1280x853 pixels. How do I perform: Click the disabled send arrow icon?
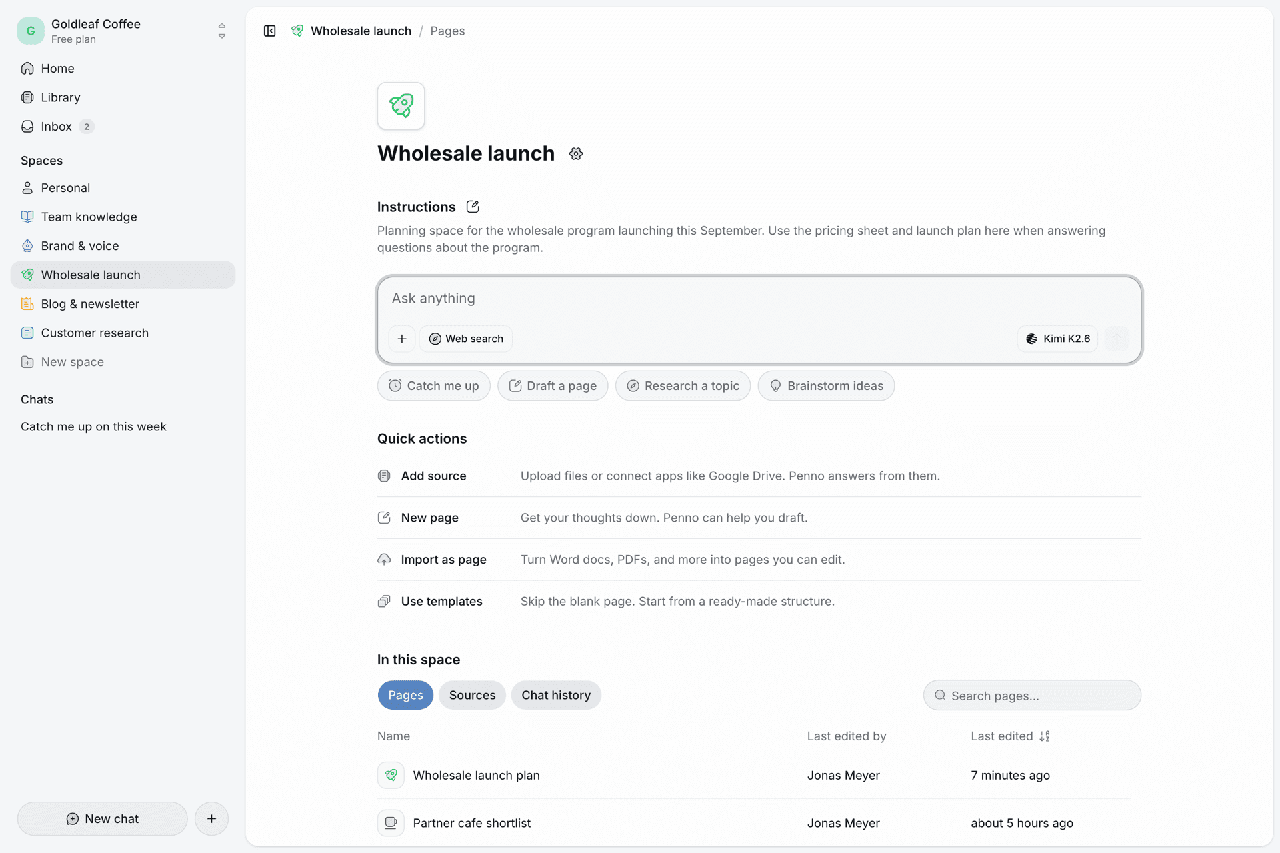(1117, 339)
